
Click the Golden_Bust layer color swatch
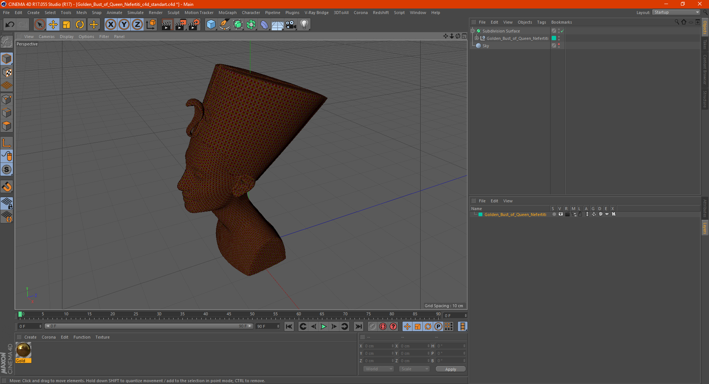pos(480,215)
